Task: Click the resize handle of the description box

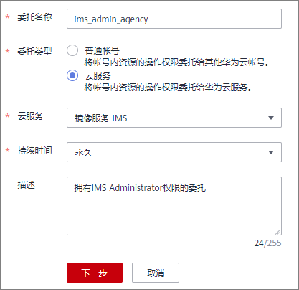Action: [x=277, y=232]
